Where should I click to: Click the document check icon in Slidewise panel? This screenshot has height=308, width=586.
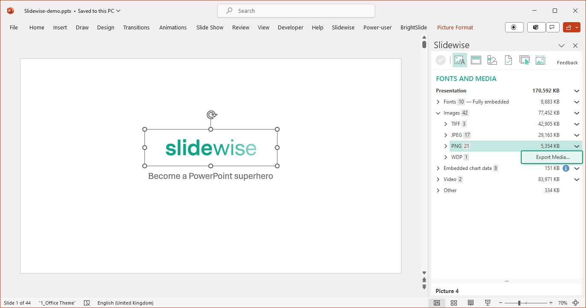pos(508,60)
